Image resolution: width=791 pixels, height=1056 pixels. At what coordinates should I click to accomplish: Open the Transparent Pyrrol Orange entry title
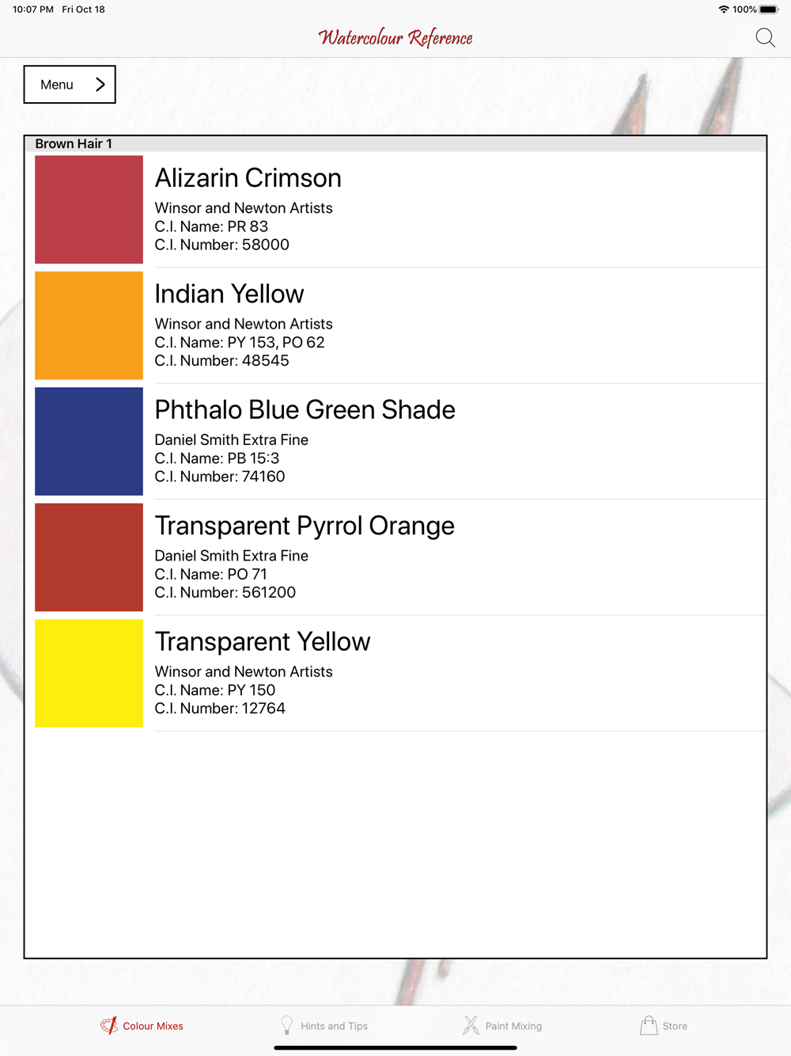(x=305, y=526)
